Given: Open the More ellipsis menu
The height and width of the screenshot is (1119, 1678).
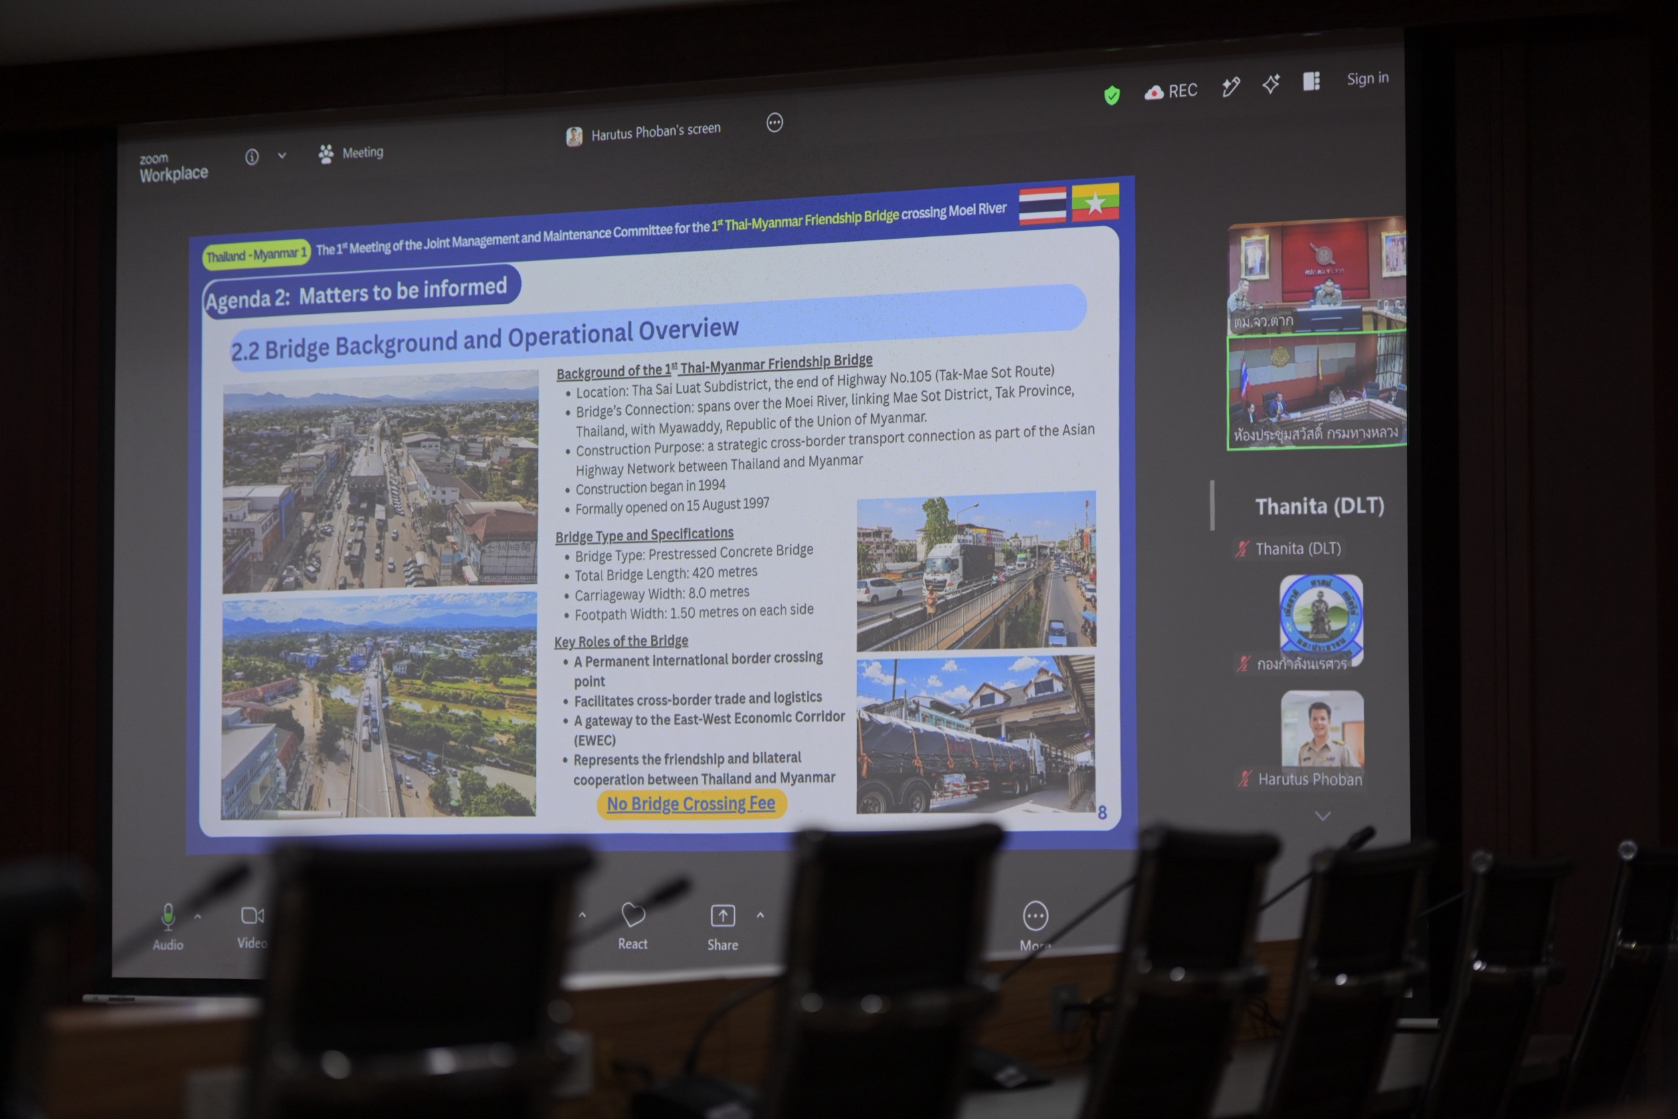Looking at the screenshot, I should [x=1035, y=926].
